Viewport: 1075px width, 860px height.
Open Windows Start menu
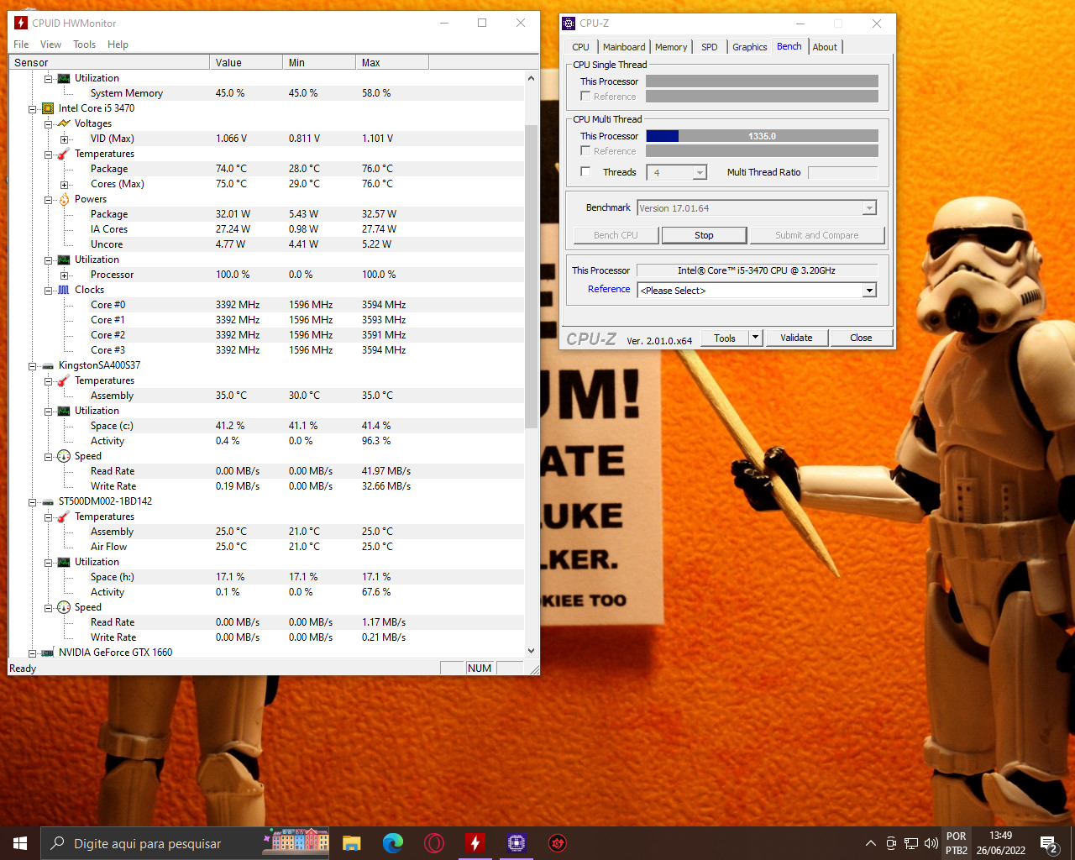coord(20,843)
